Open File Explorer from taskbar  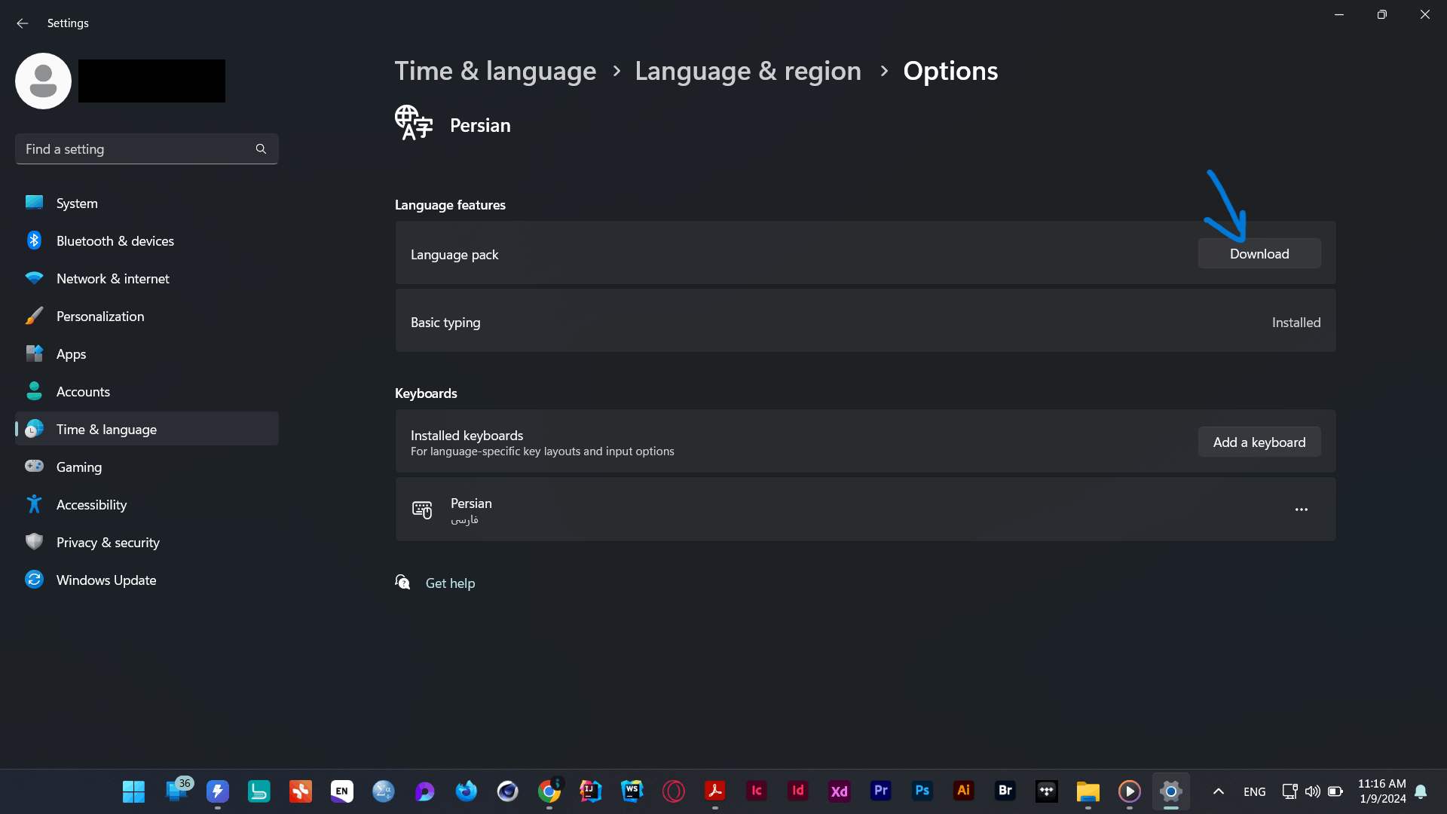pos(1088,791)
